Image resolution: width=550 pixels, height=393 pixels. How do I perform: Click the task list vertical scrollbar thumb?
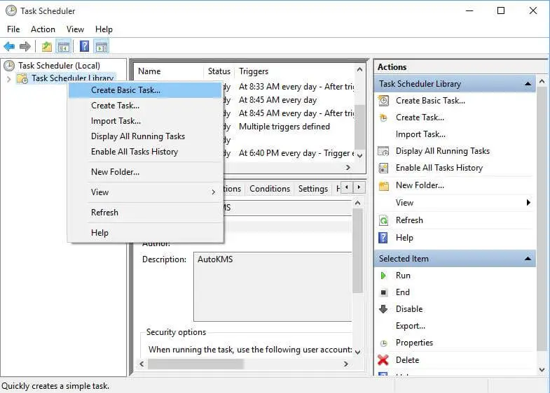(359, 127)
